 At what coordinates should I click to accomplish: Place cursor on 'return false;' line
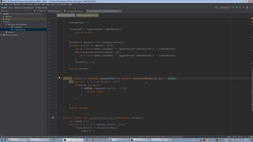coord(78,108)
